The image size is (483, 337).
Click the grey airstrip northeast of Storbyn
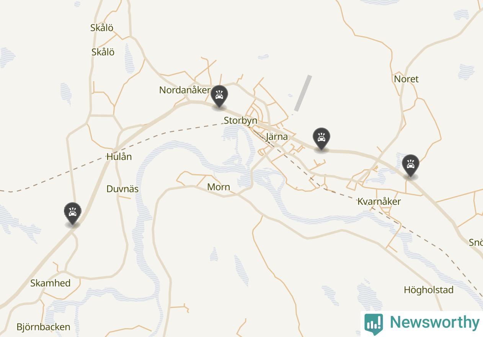coord(303,93)
